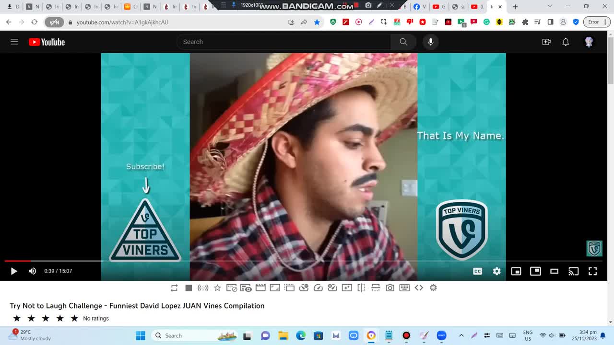Launch Microsoft Edge from the taskbar
This screenshot has width=614, height=345.
301,335
